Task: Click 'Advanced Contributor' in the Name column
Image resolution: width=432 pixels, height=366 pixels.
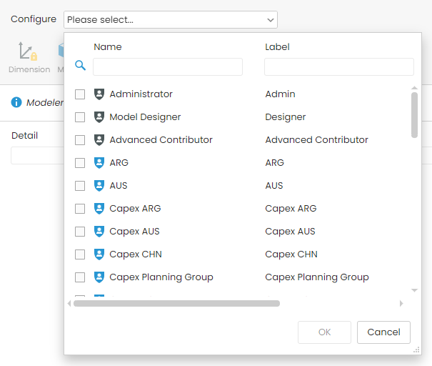Action: click(x=161, y=140)
